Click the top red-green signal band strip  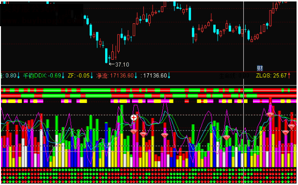point(149,90)
